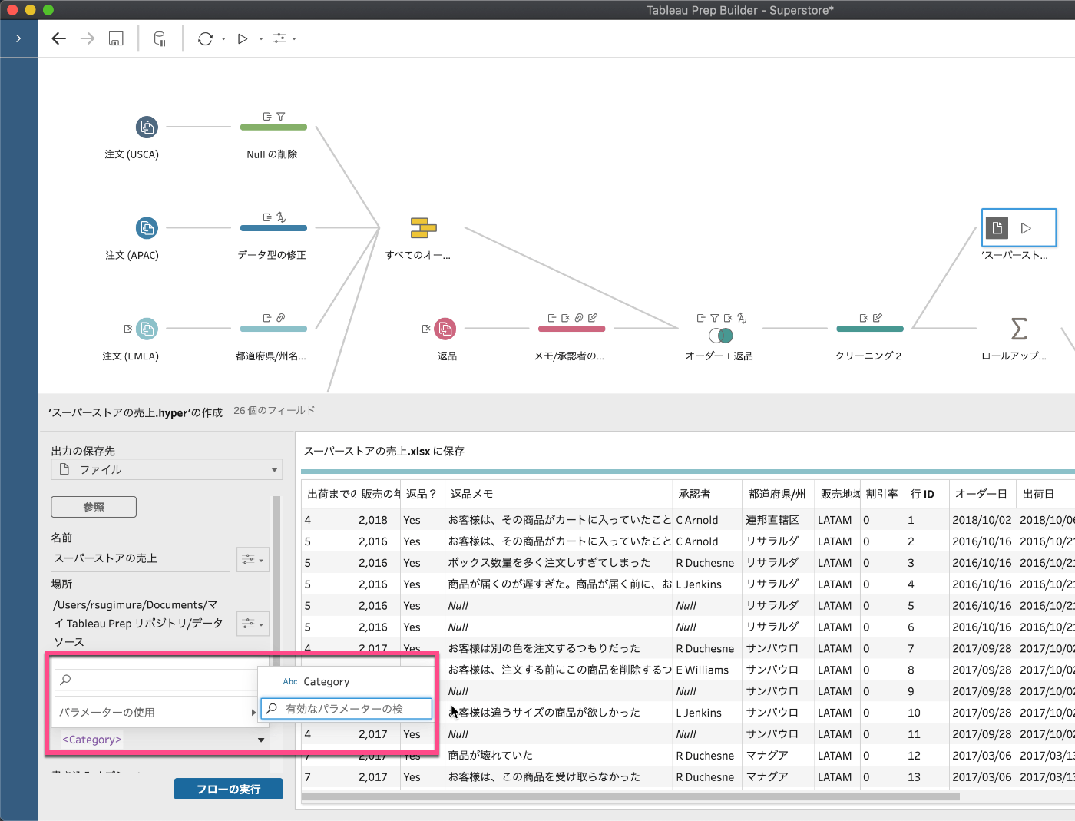Click the 返品メモ column header
The height and width of the screenshot is (821, 1075).
click(x=557, y=494)
